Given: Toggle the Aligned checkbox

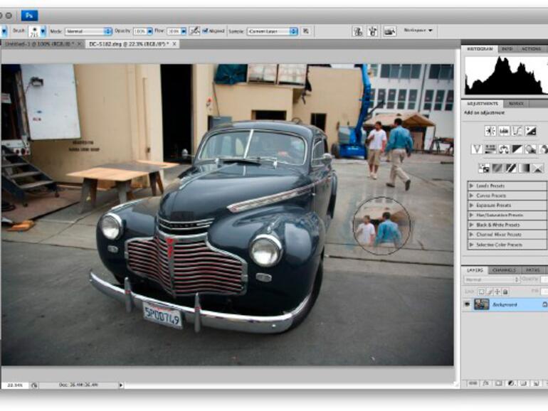Looking at the screenshot, I should point(206,31).
